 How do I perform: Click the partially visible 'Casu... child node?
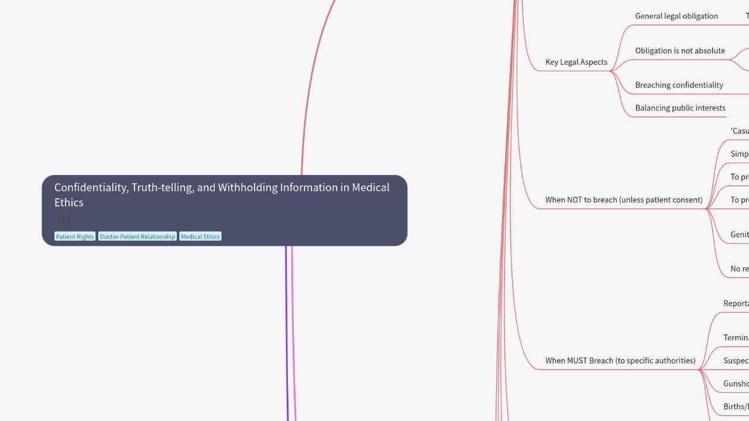click(x=740, y=131)
